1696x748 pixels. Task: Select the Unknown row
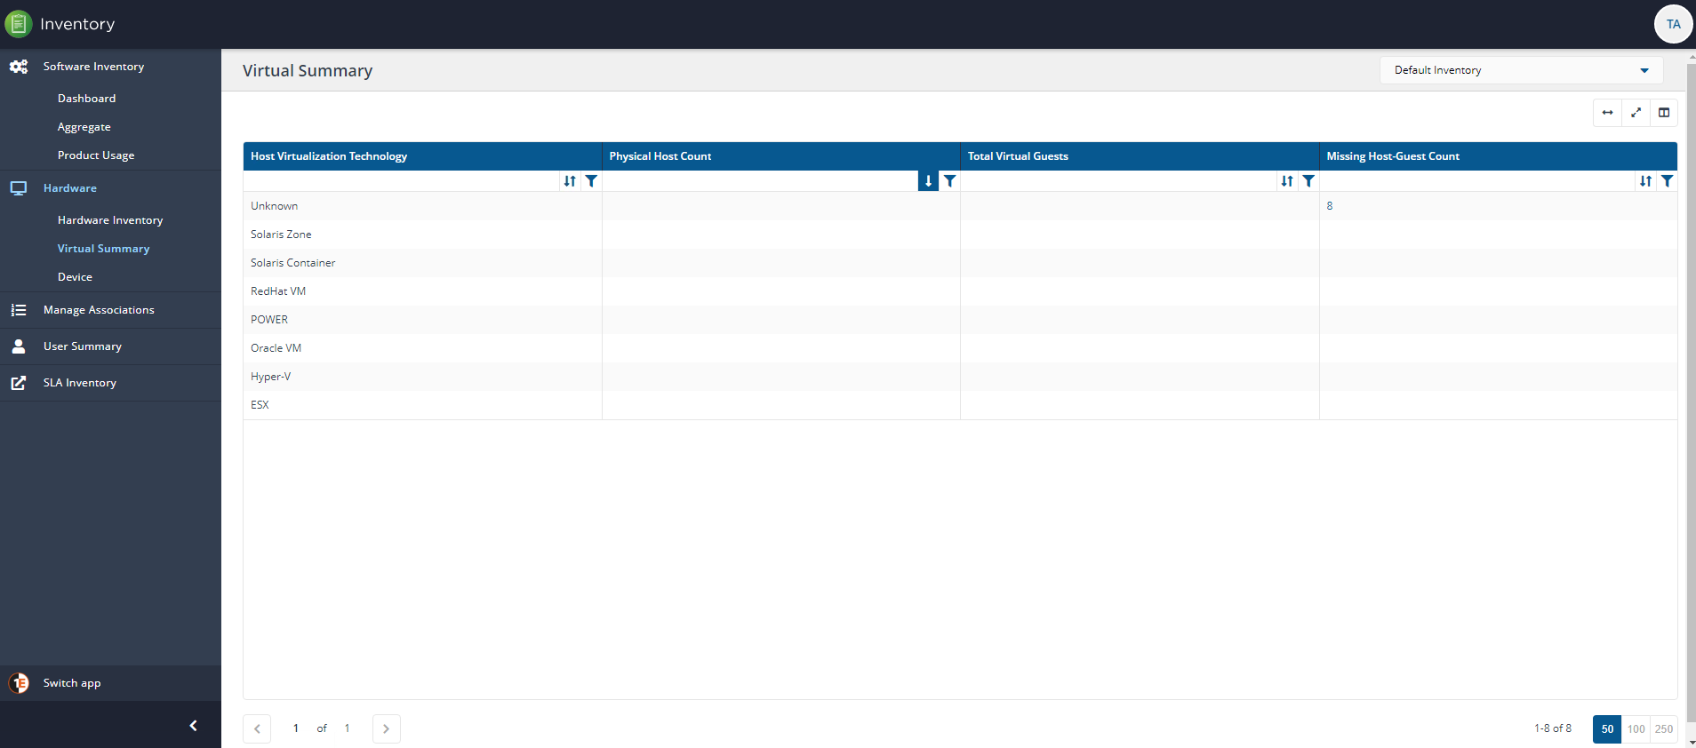pyautogui.click(x=960, y=206)
